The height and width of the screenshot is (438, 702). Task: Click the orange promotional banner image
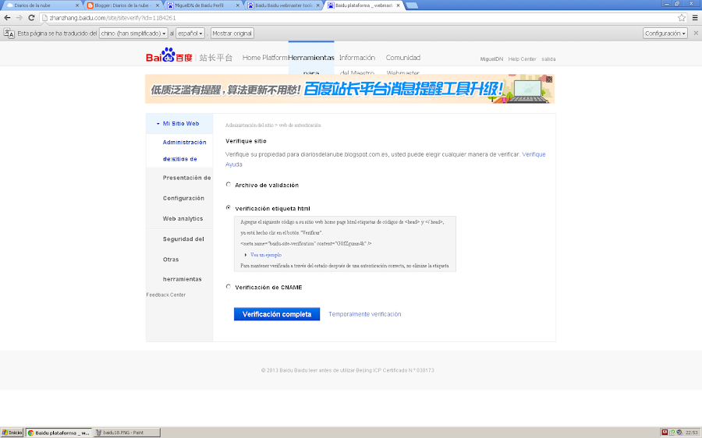pyautogui.click(x=349, y=89)
